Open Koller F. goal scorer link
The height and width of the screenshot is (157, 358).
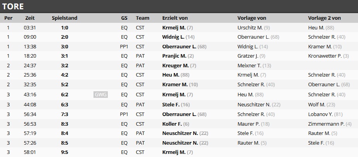172,124
